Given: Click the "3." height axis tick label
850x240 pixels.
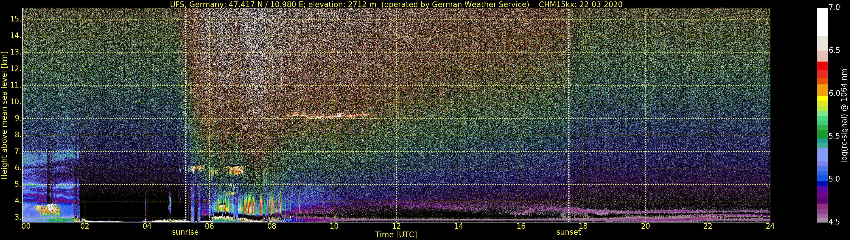Looking at the screenshot, I should click(x=18, y=217).
